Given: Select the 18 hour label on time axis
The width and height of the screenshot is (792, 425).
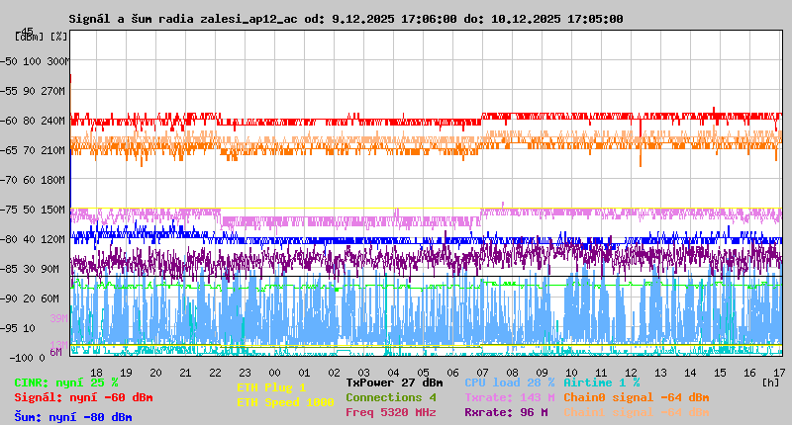Looking at the screenshot, I should coord(96,372).
